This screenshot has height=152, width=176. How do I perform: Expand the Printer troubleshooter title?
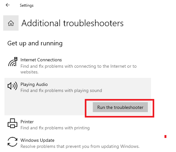click(x=27, y=122)
